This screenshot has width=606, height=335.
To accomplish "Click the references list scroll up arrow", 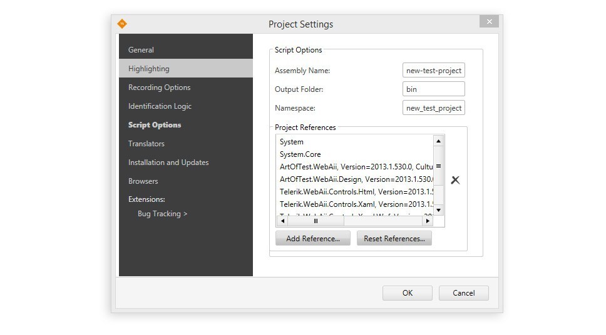I will tap(438, 141).
